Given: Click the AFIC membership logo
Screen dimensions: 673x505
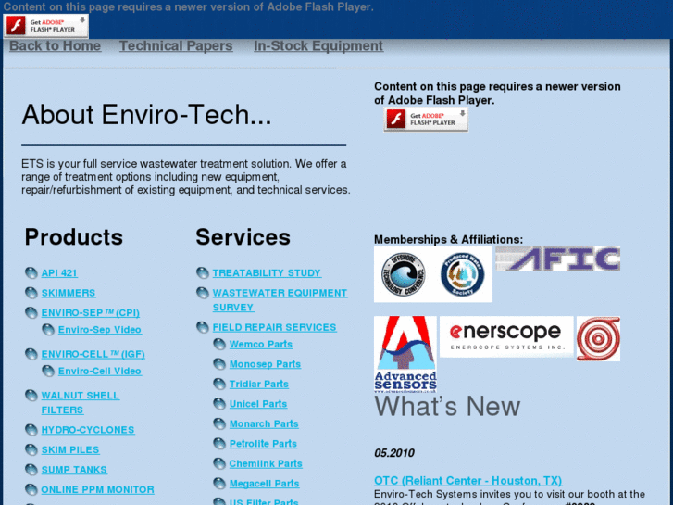Looking at the screenshot, I should [x=558, y=259].
